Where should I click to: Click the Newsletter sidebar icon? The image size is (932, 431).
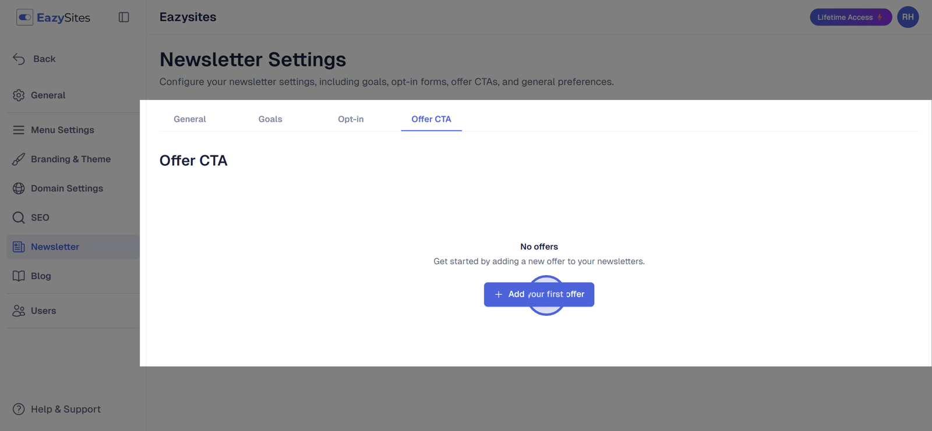pyautogui.click(x=19, y=247)
